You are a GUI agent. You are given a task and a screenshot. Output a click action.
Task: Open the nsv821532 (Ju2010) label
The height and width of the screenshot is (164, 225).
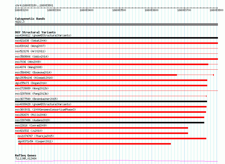[x=29, y=131]
